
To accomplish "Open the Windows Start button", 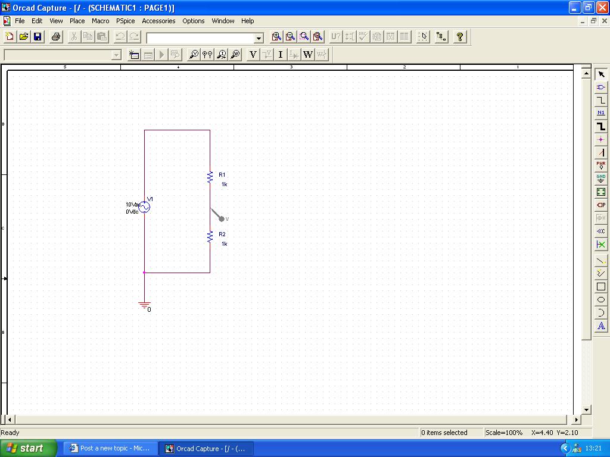I will (29, 449).
